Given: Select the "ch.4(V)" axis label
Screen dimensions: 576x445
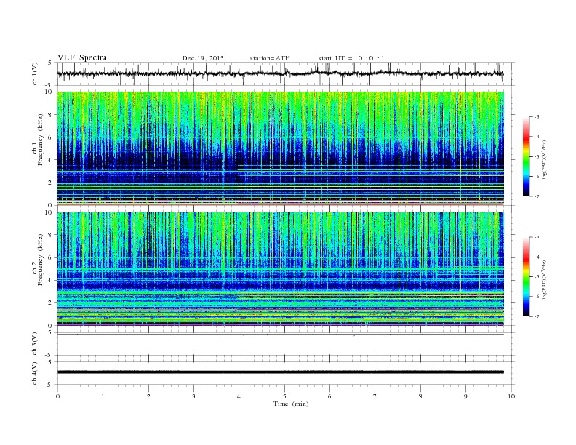Looking at the screenshot, I should coord(35,374).
